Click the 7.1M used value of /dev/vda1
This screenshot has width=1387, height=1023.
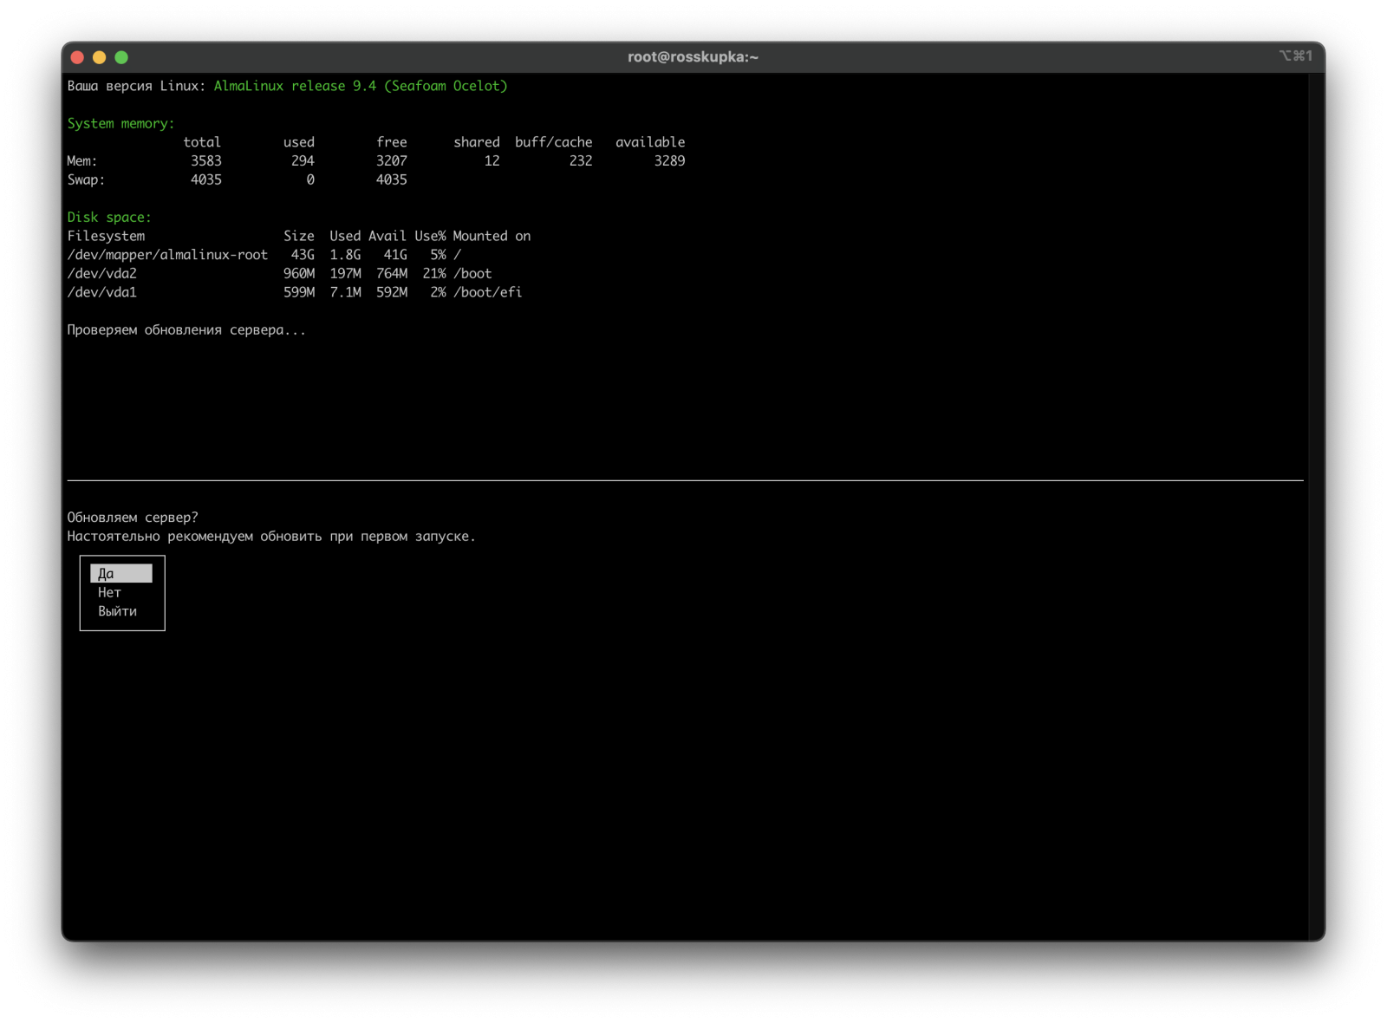(345, 292)
